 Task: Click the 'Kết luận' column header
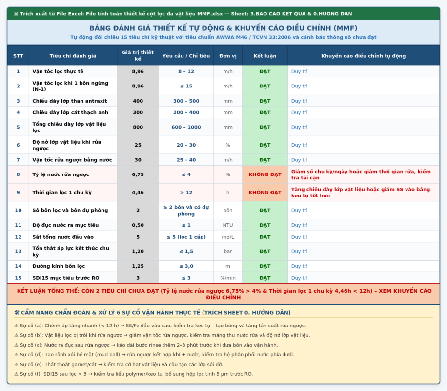click(265, 56)
